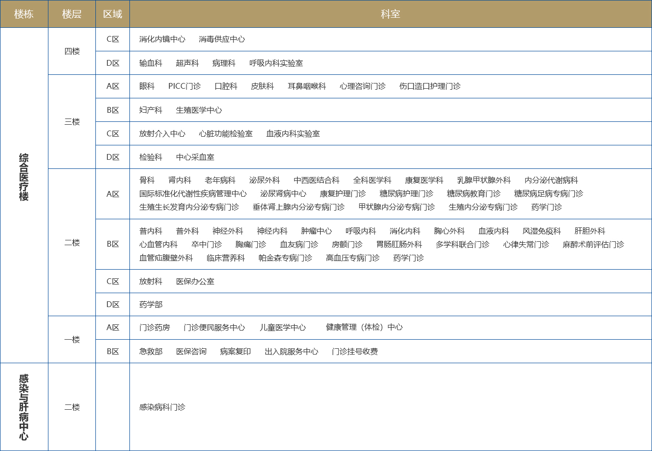Click the 妇产科 department
This screenshot has width=652, height=451.
click(x=151, y=110)
